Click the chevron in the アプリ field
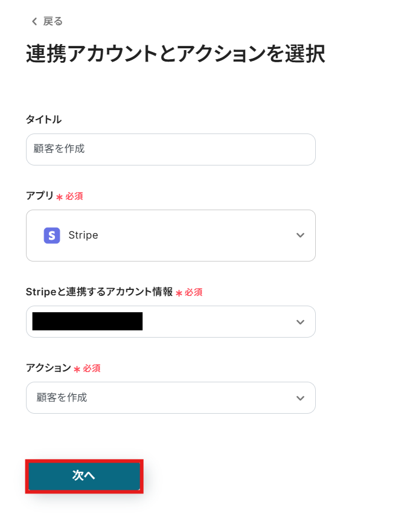 coord(300,236)
